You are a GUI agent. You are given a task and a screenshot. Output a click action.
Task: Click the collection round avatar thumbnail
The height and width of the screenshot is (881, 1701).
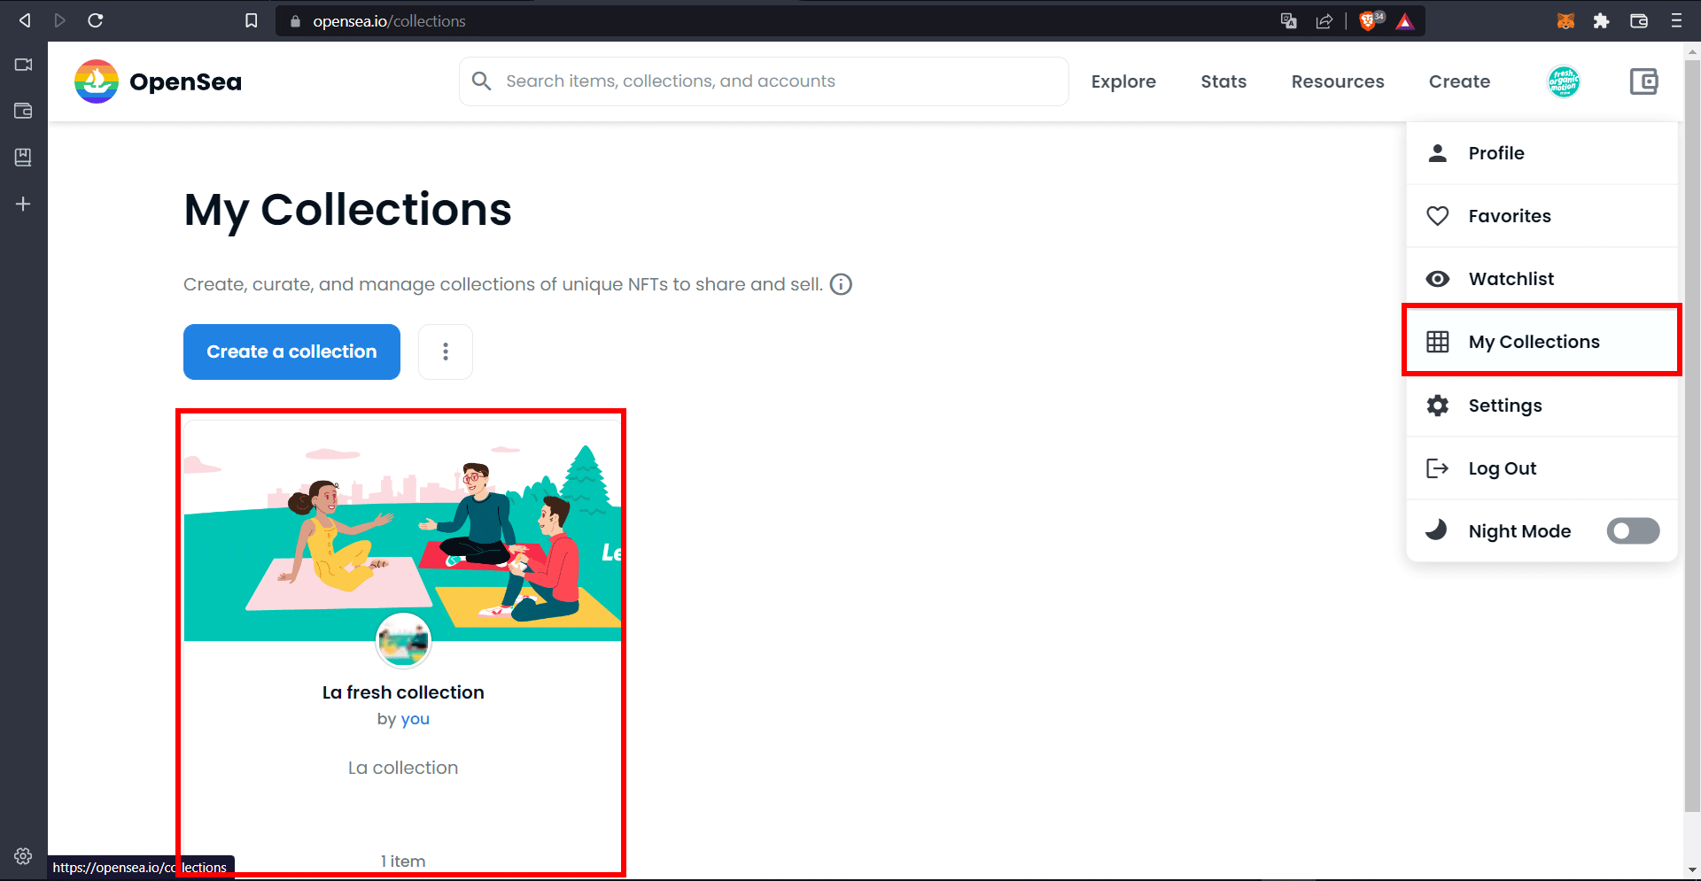403,640
